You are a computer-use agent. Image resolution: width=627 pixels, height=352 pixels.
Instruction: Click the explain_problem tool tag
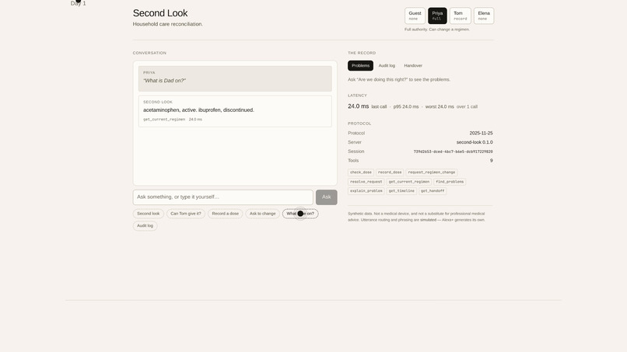coord(366,191)
